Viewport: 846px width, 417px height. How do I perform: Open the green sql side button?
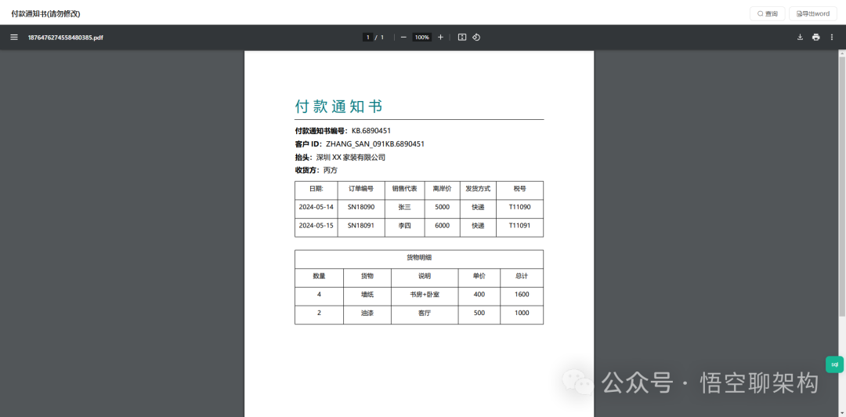point(834,364)
